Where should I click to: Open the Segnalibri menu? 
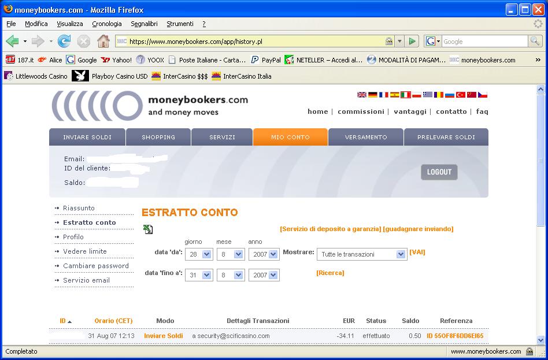tap(144, 24)
